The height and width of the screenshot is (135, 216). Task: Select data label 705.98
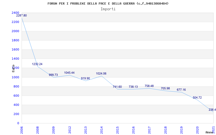pos(165,89)
